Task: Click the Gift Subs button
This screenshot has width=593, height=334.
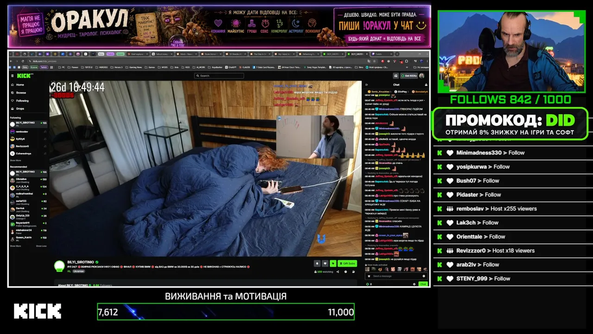Action: 347,263
